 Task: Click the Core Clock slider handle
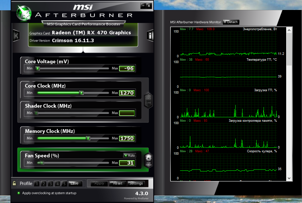tap(81, 93)
